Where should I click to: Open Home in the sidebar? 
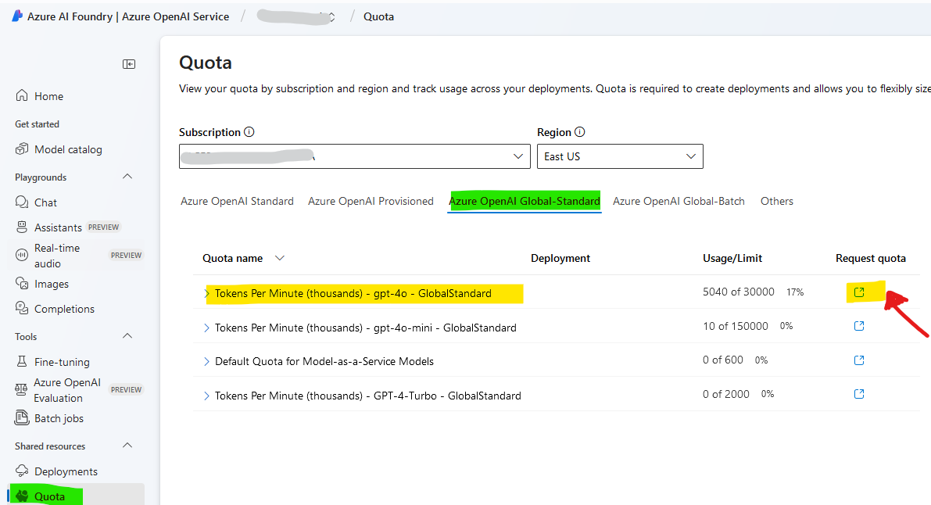pyautogui.click(x=48, y=96)
